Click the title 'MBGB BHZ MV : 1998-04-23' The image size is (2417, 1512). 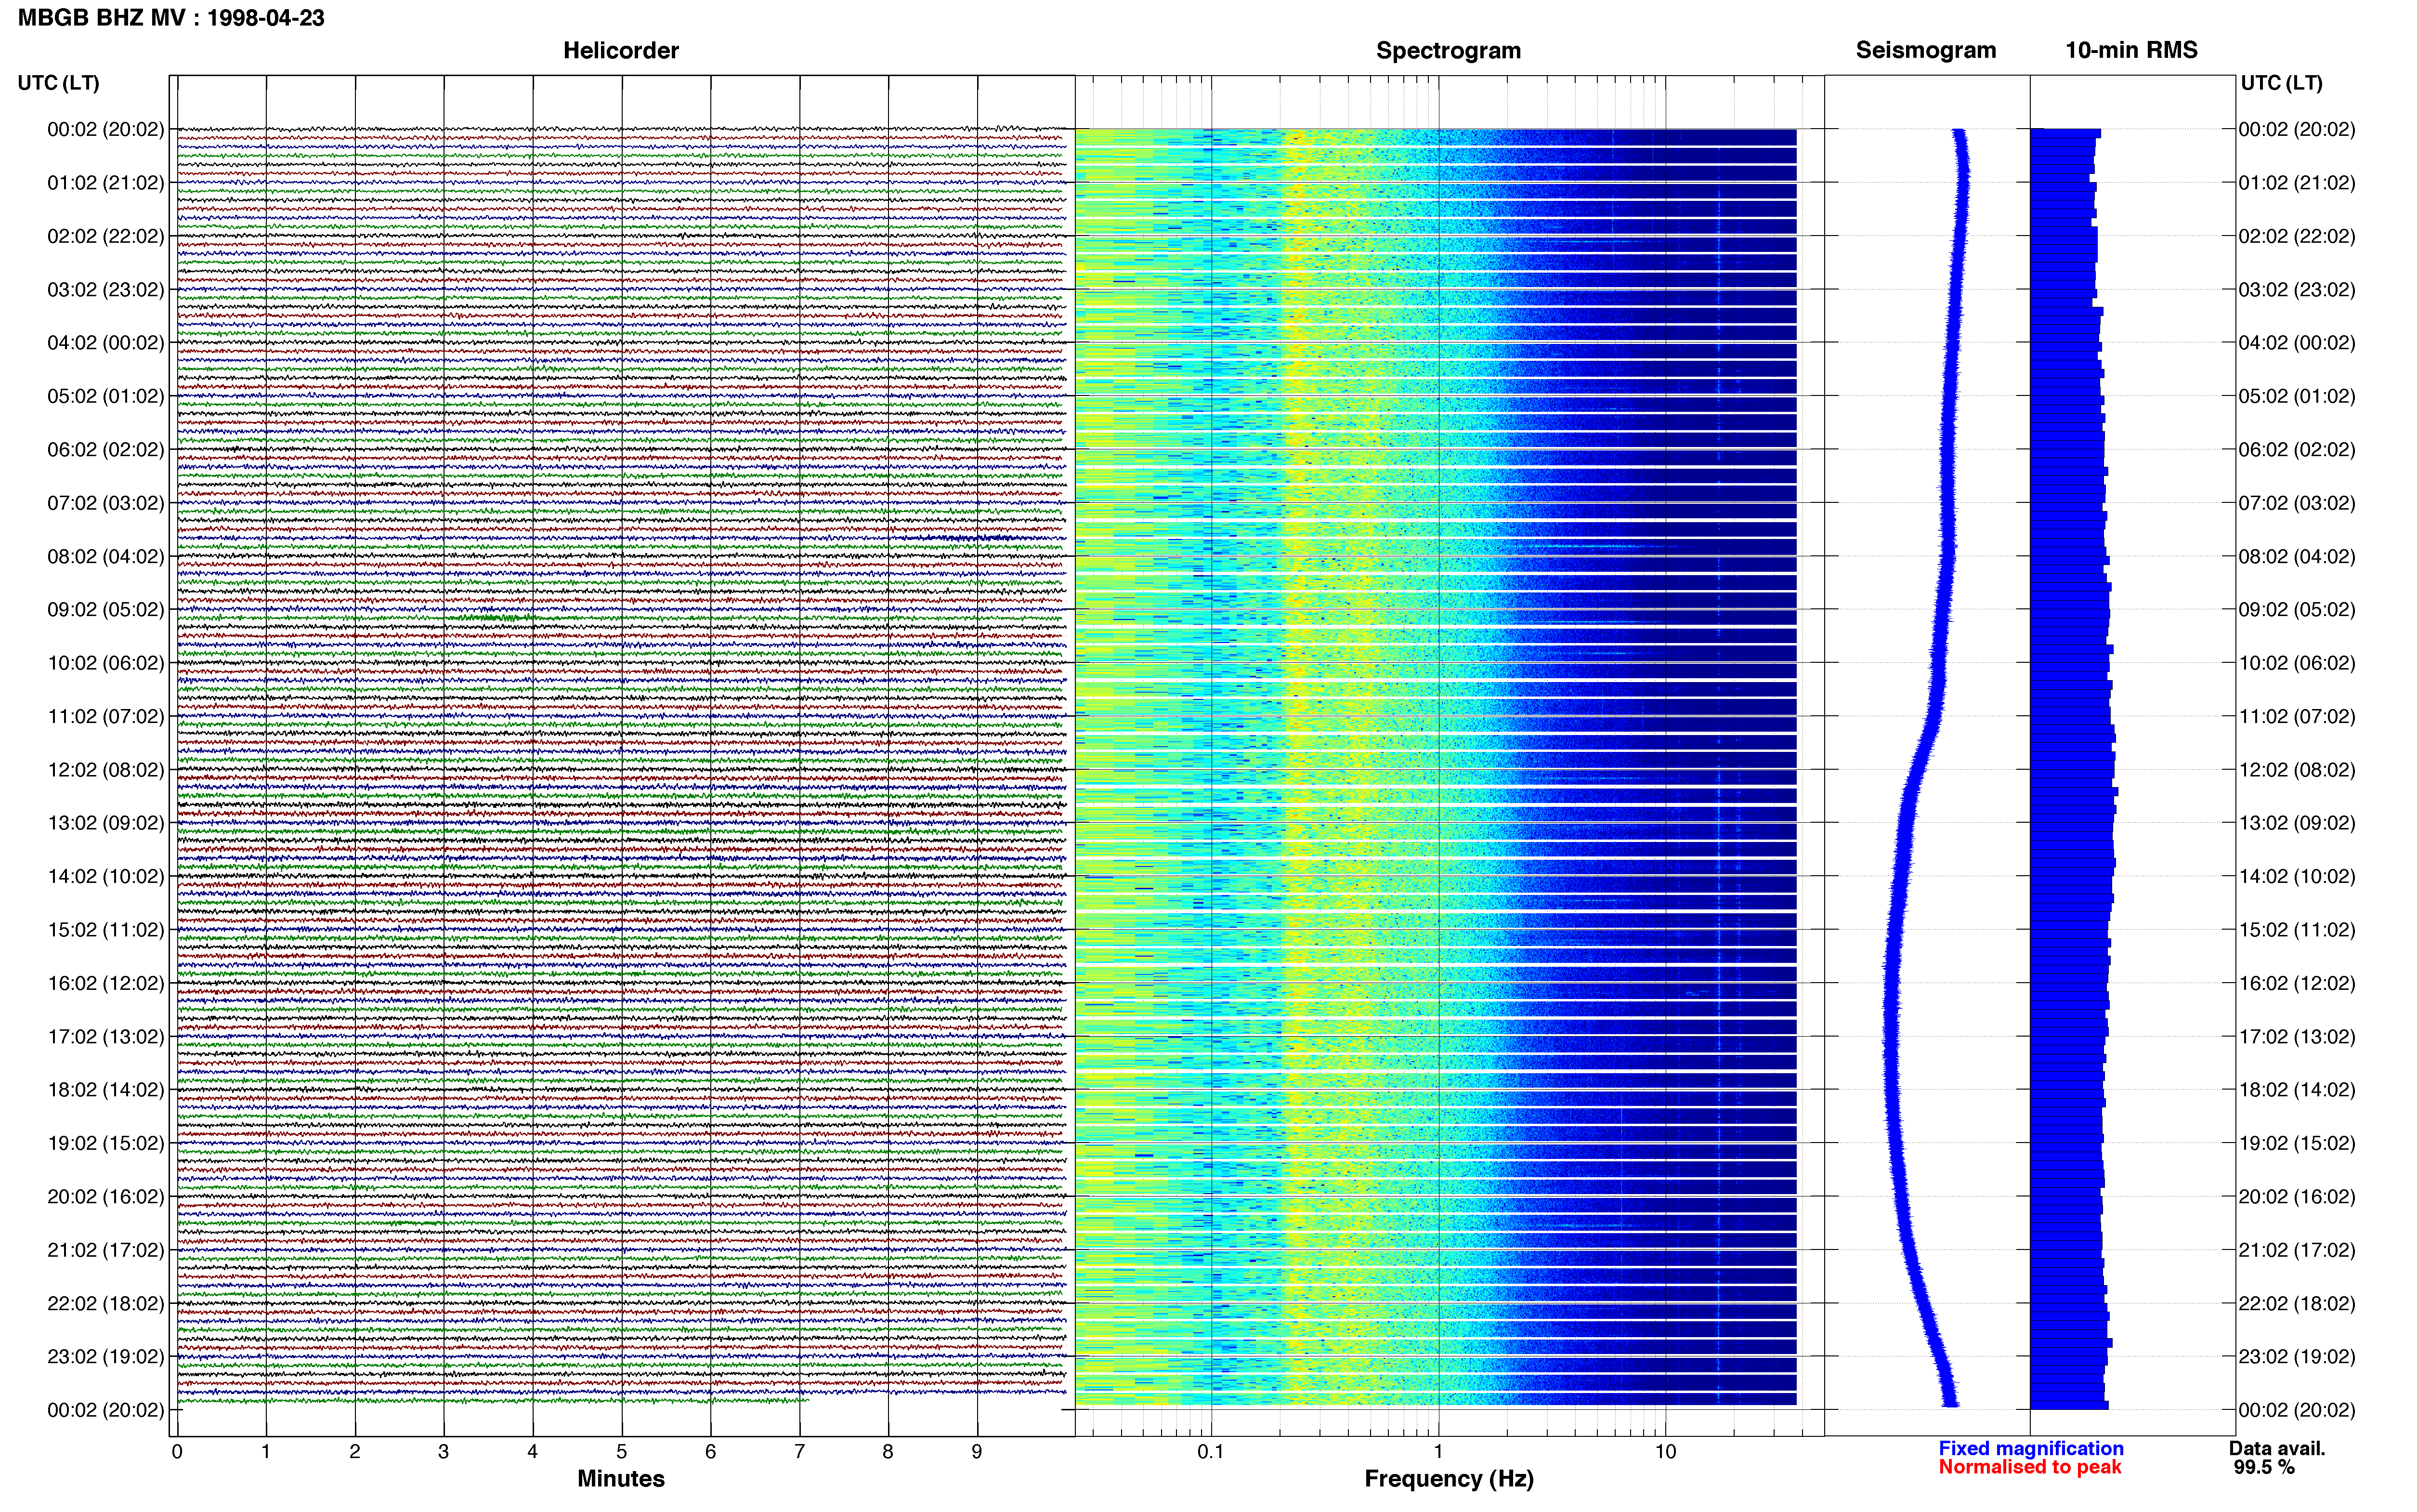pyautogui.click(x=171, y=18)
